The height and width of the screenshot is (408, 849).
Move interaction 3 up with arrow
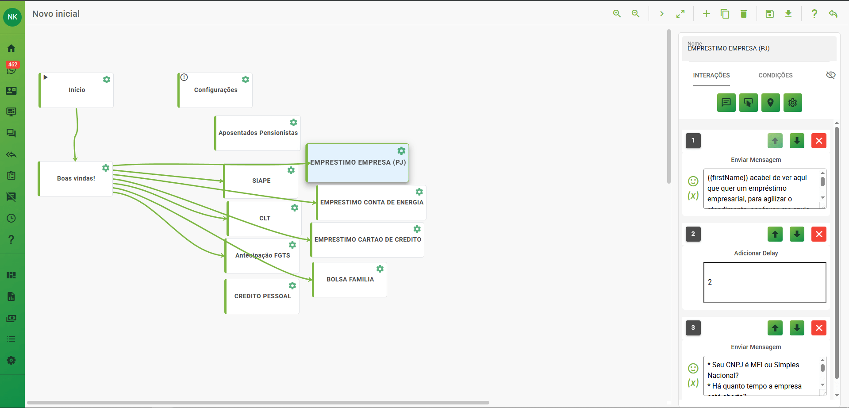pyautogui.click(x=775, y=328)
